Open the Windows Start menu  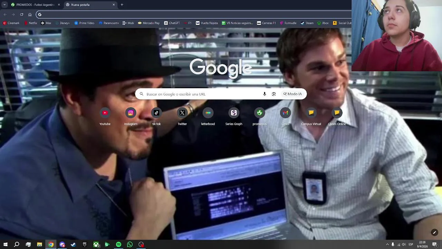click(5, 245)
